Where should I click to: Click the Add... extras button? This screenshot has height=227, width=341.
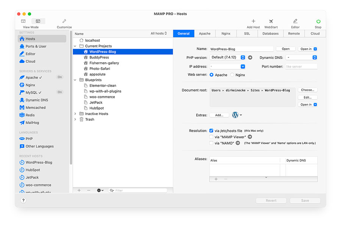click(x=219, y=115)
